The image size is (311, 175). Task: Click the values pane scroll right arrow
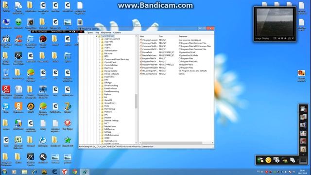point(212,143)
